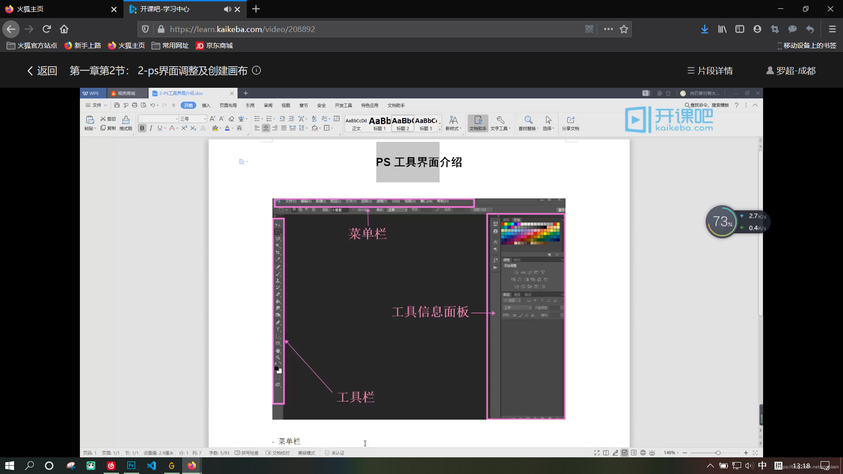Click the Firefox home button
The width and height of the screenshot is (843, 474).
click(64, 29)
